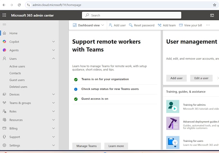Go to Guest users
The image size is (219, 153).
[17, 80]
